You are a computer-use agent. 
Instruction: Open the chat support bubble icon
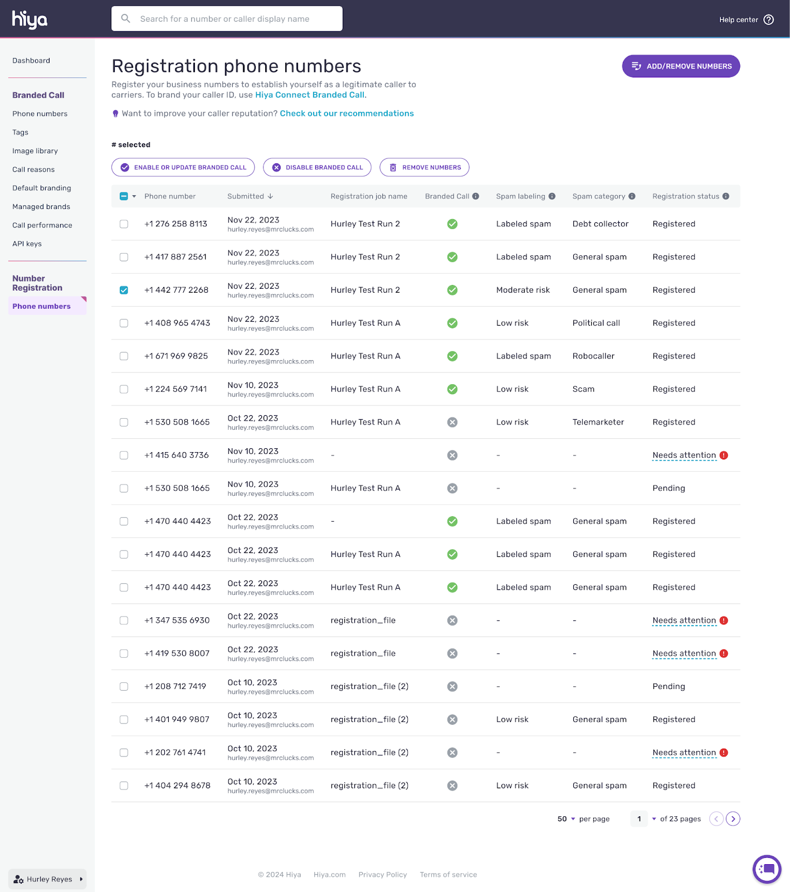(767, 869)
